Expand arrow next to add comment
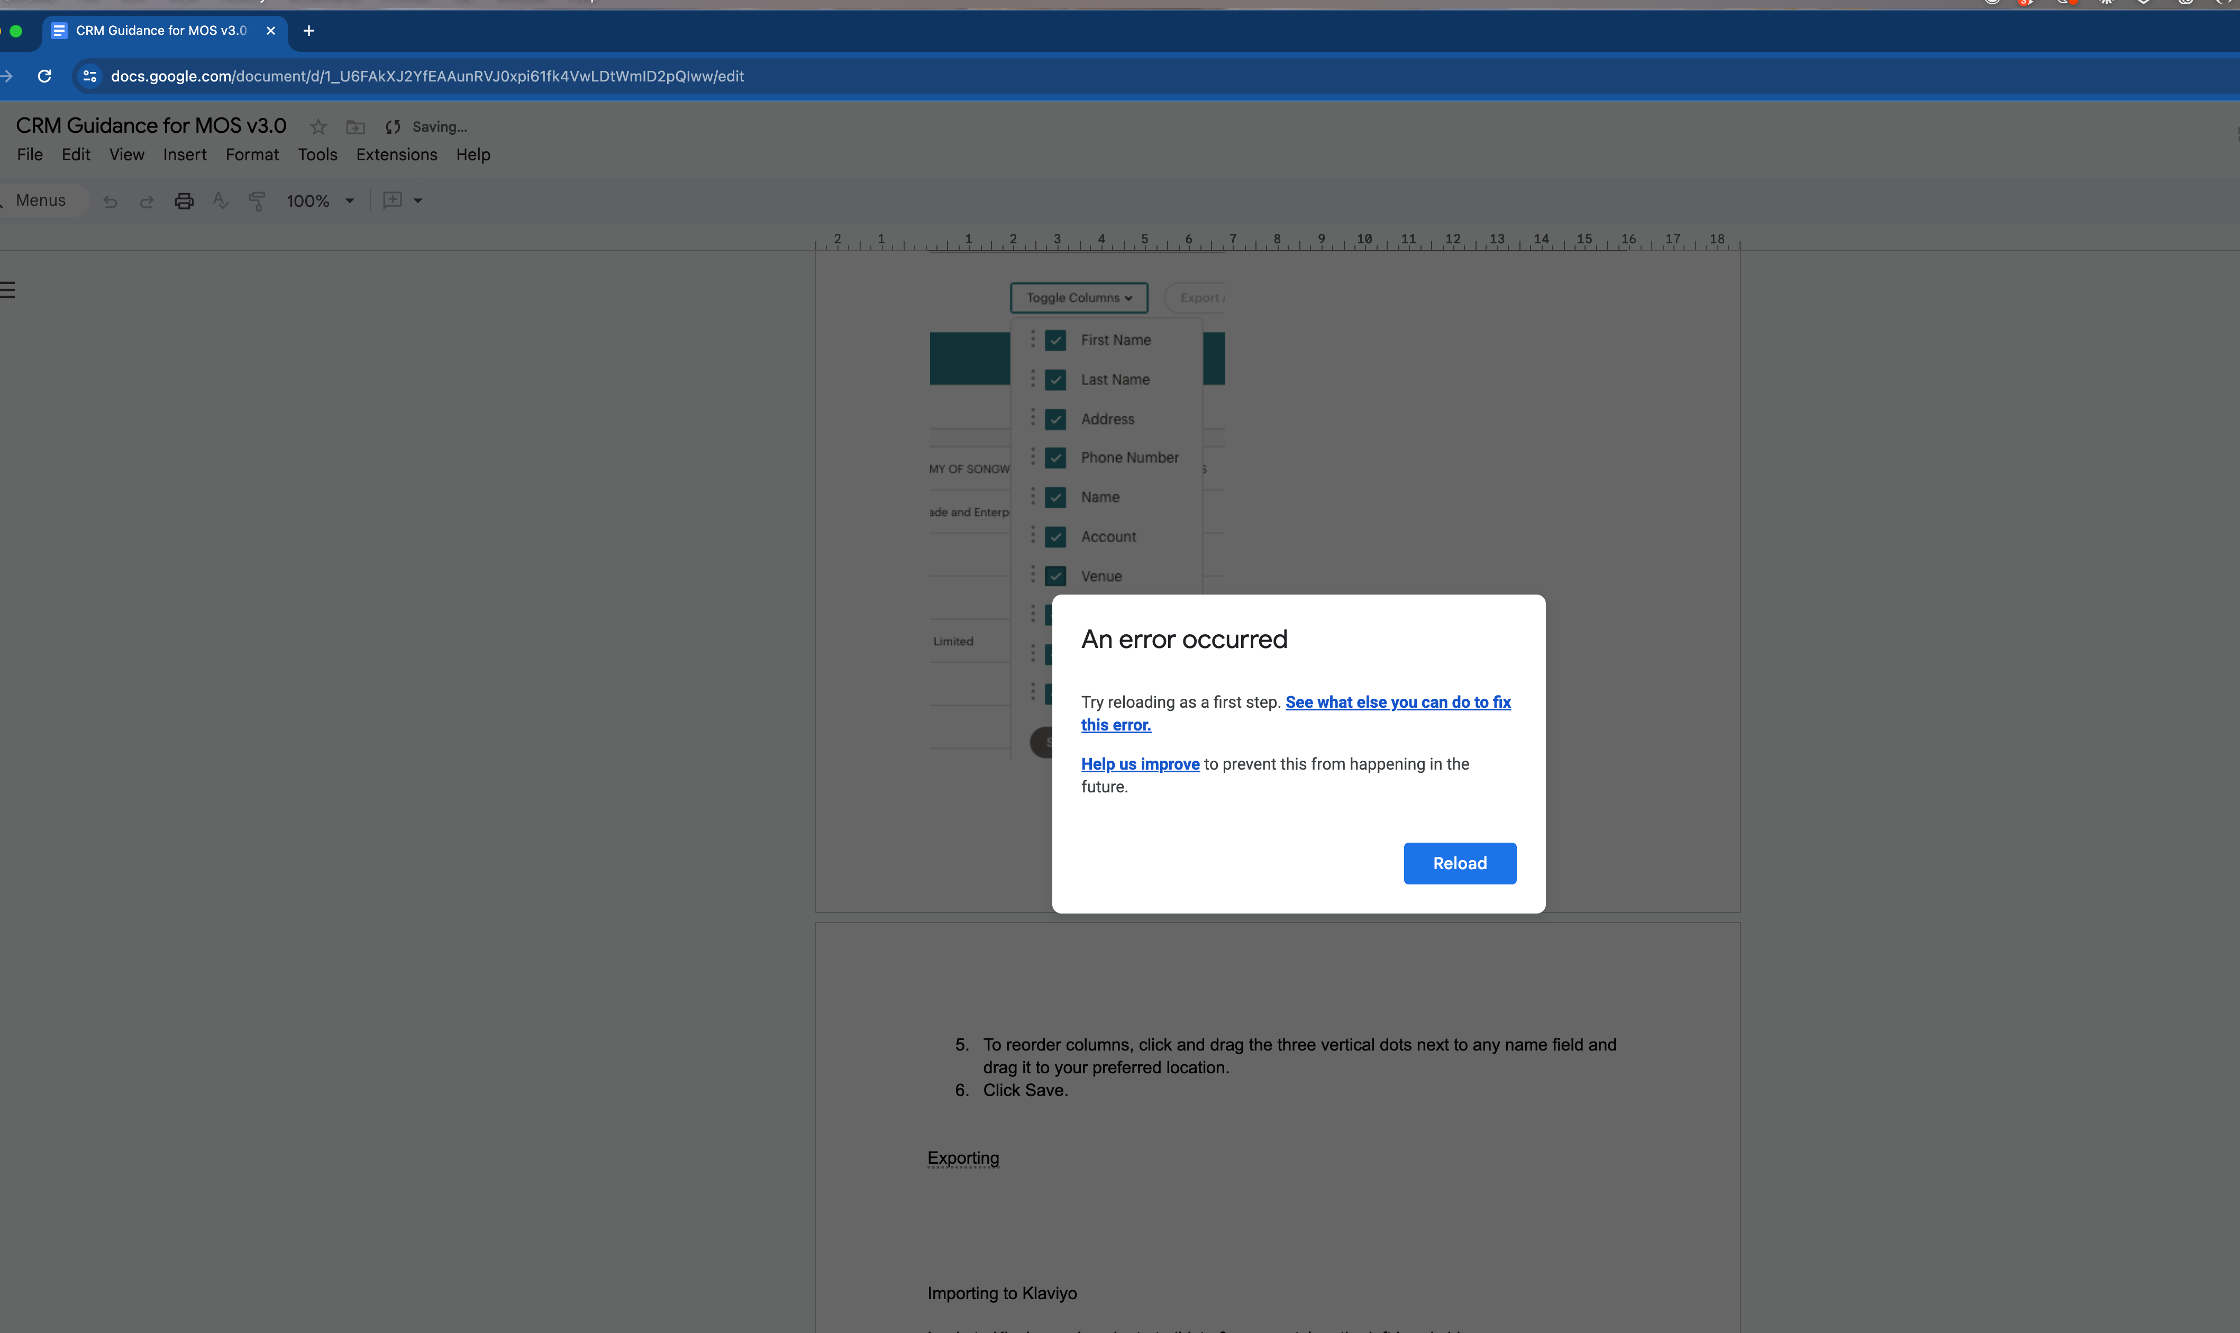 click(417, 201)
